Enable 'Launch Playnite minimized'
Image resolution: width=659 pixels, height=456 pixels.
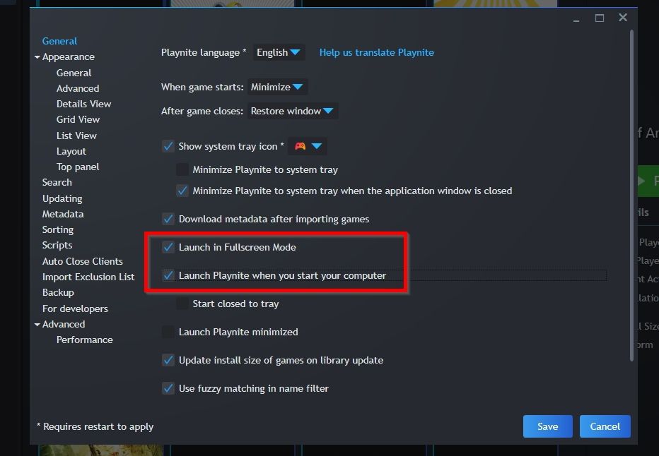[168, 331]
